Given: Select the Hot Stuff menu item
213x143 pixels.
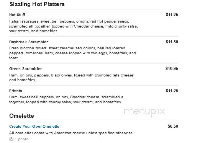Looking at the screenshot, I should 17,15.
